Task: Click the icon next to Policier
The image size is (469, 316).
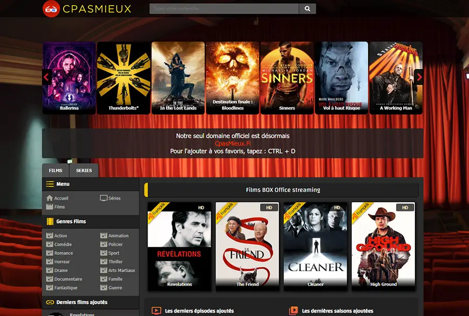Action: tap(104, 244)
